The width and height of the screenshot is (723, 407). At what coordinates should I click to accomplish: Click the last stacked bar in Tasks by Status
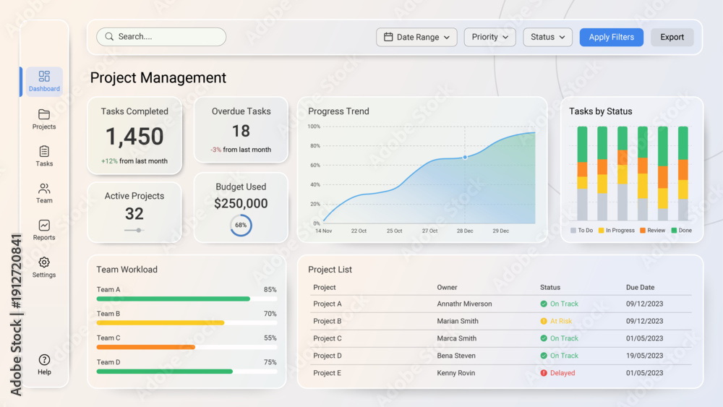(x=683, y=173)
